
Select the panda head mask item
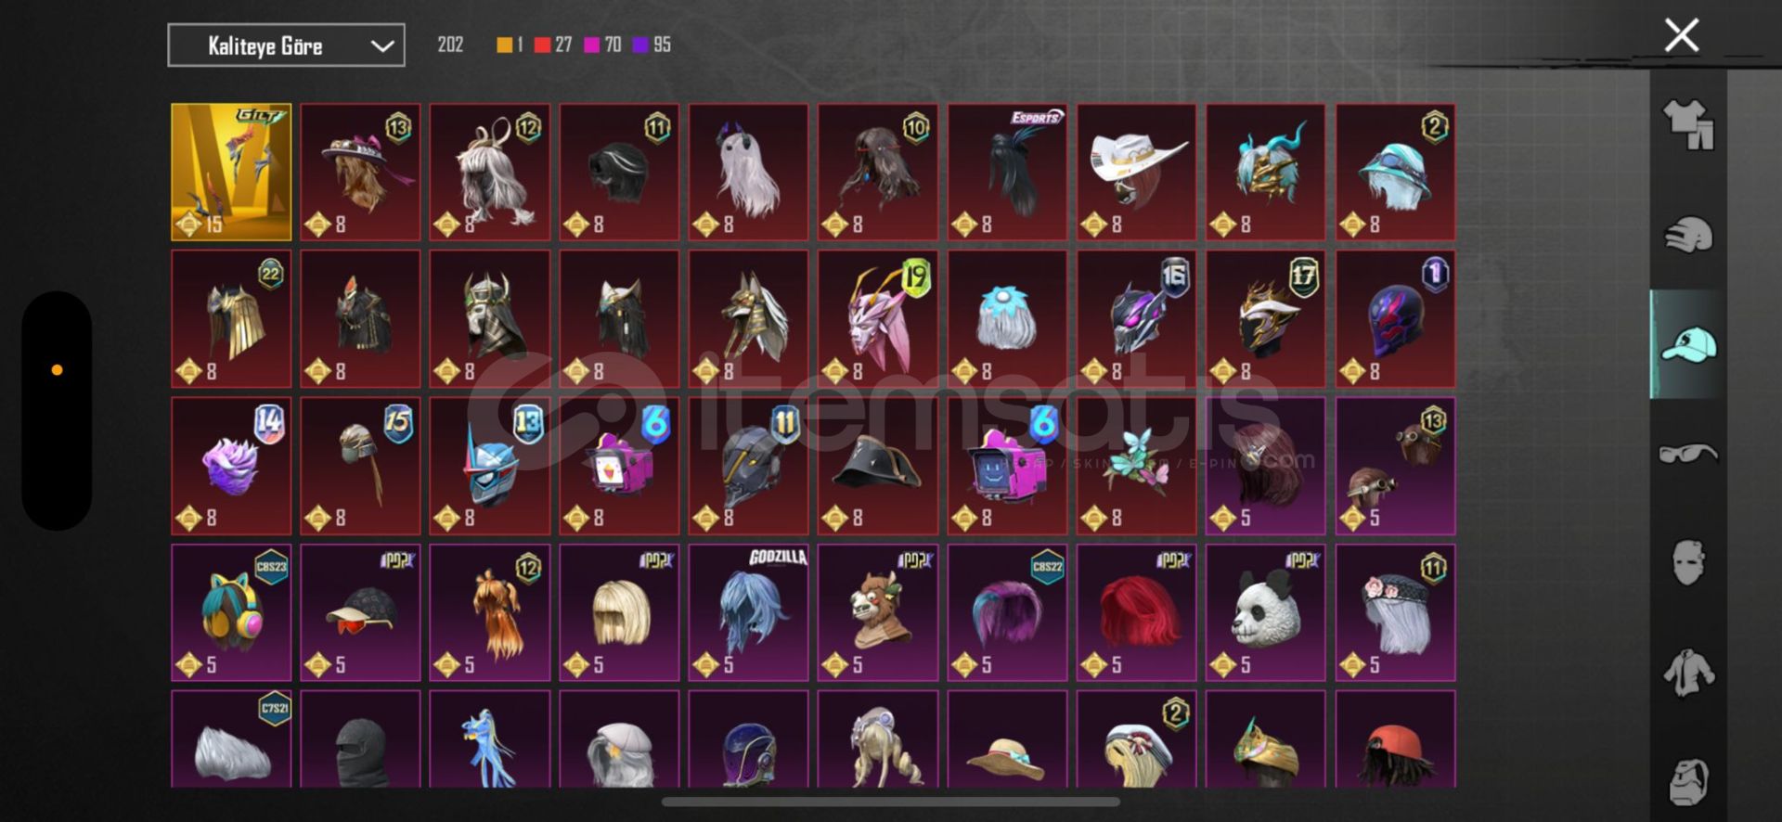1265,612
